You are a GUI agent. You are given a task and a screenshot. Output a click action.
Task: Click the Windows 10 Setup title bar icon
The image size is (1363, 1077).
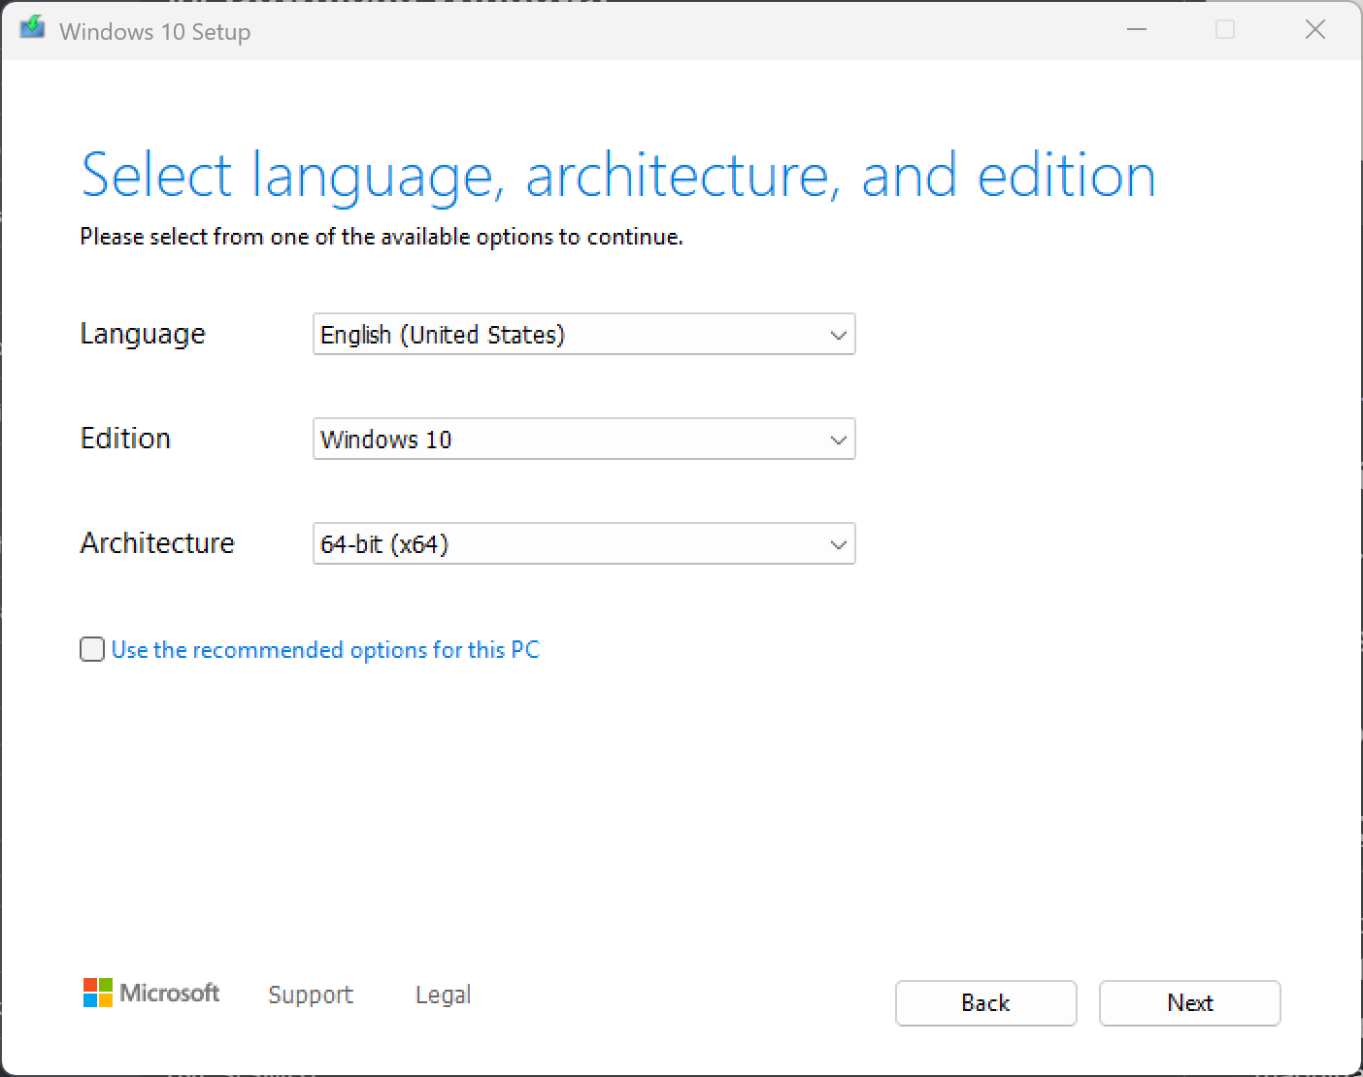[x=32, y=29]
